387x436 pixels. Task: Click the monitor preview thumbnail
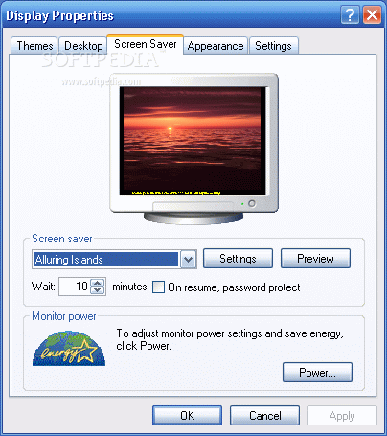[193, 149]
